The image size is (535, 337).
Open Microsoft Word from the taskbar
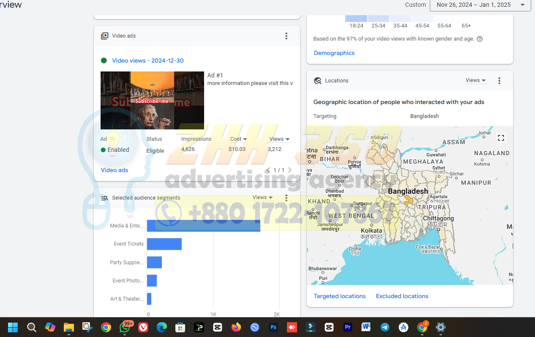[366, 327]
